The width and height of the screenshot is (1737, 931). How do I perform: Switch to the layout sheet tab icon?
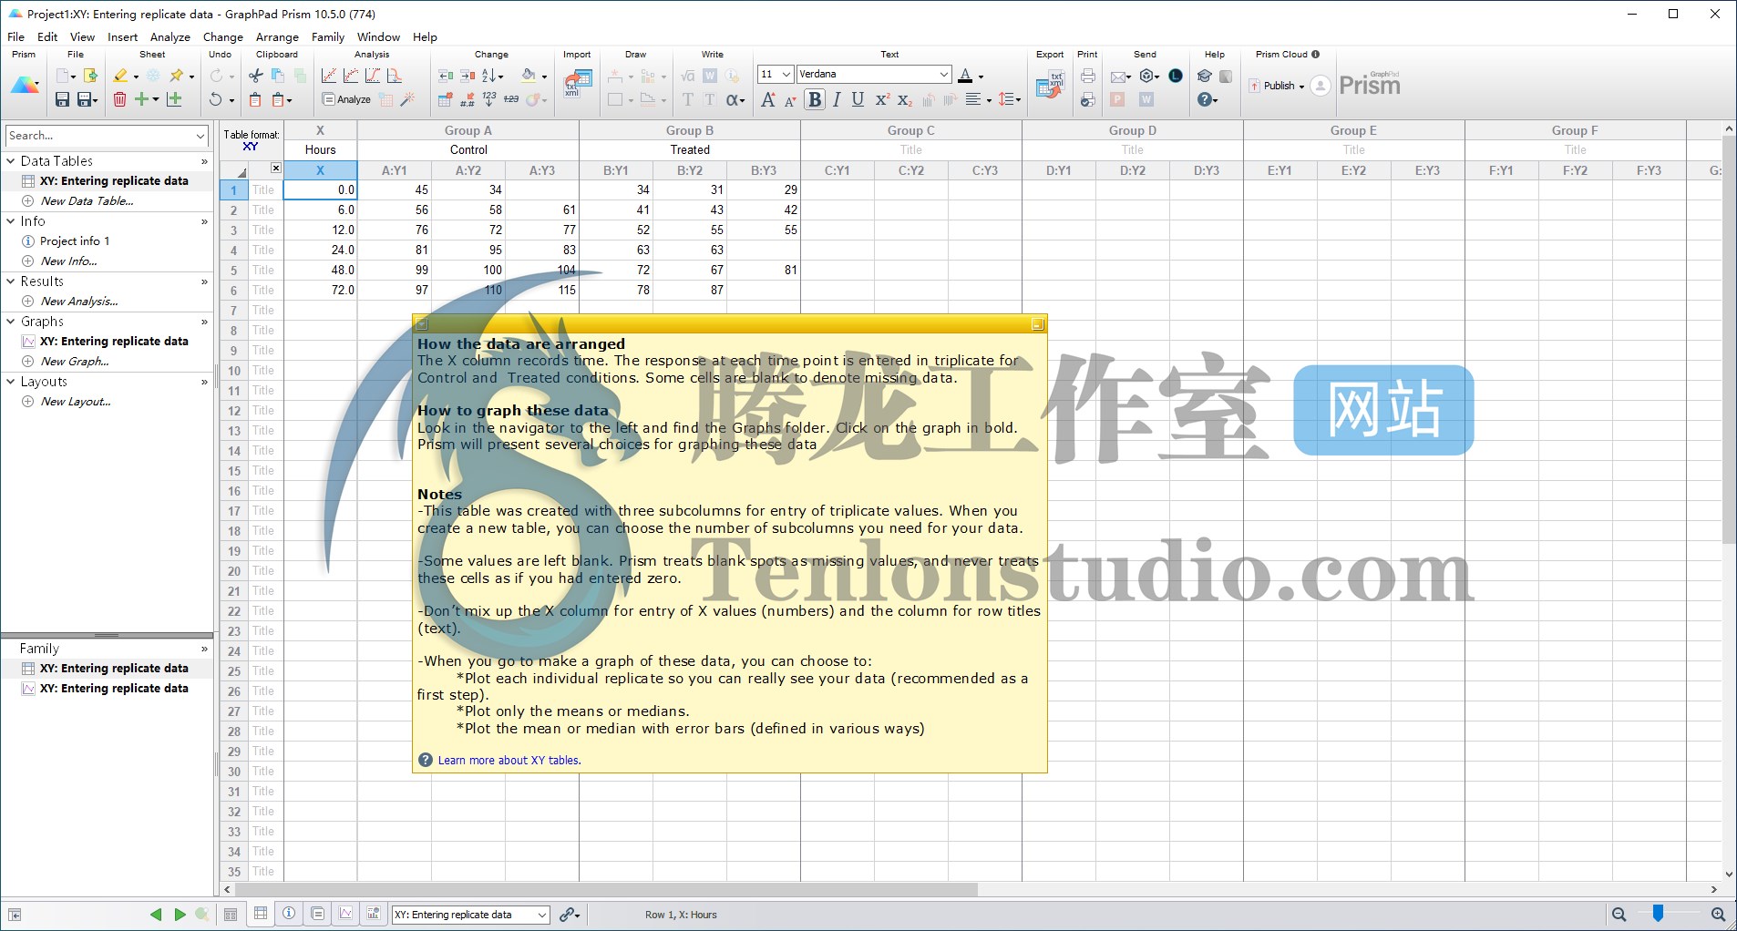(374, 914)
